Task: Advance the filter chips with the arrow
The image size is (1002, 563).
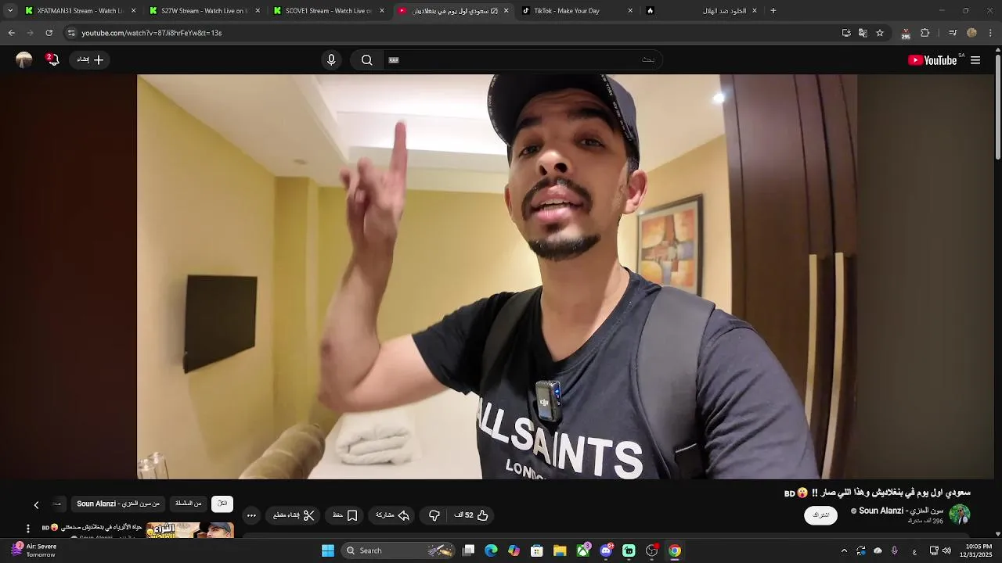Action: click(x=36, y=504)
